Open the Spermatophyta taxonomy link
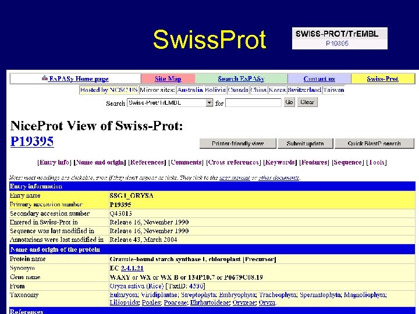 click(x=320, y=295)
